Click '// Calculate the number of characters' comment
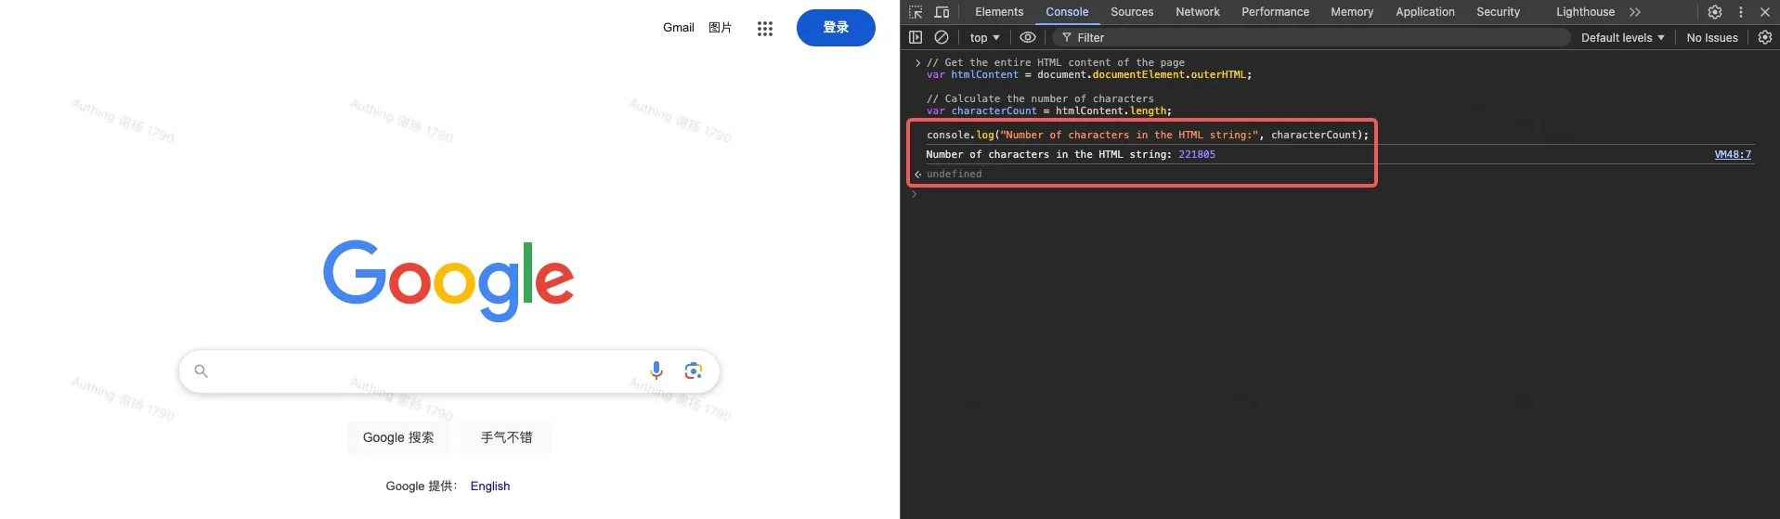This screenshot has height=519, width=1780. point(1040,98)
